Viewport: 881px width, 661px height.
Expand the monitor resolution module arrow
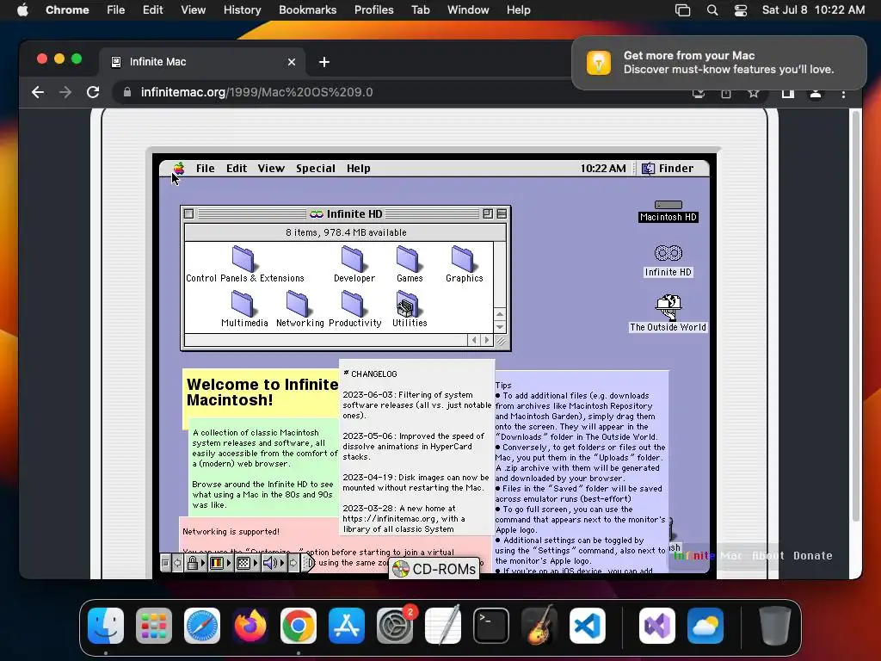click(x=256, y=563)
